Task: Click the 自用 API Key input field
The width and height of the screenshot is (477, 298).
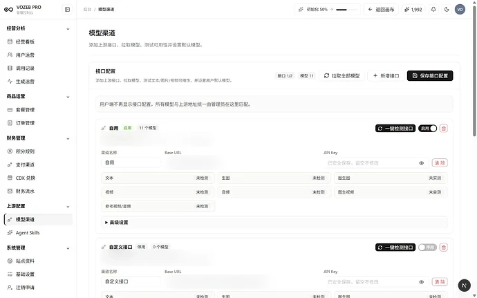Action: [x=376, y=163]
